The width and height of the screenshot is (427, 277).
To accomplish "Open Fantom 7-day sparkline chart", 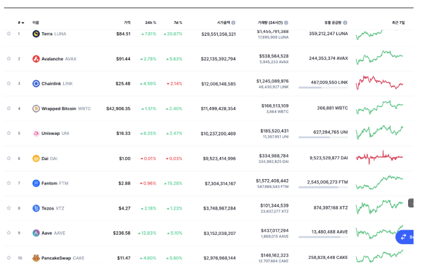I will tap(380, 182).
